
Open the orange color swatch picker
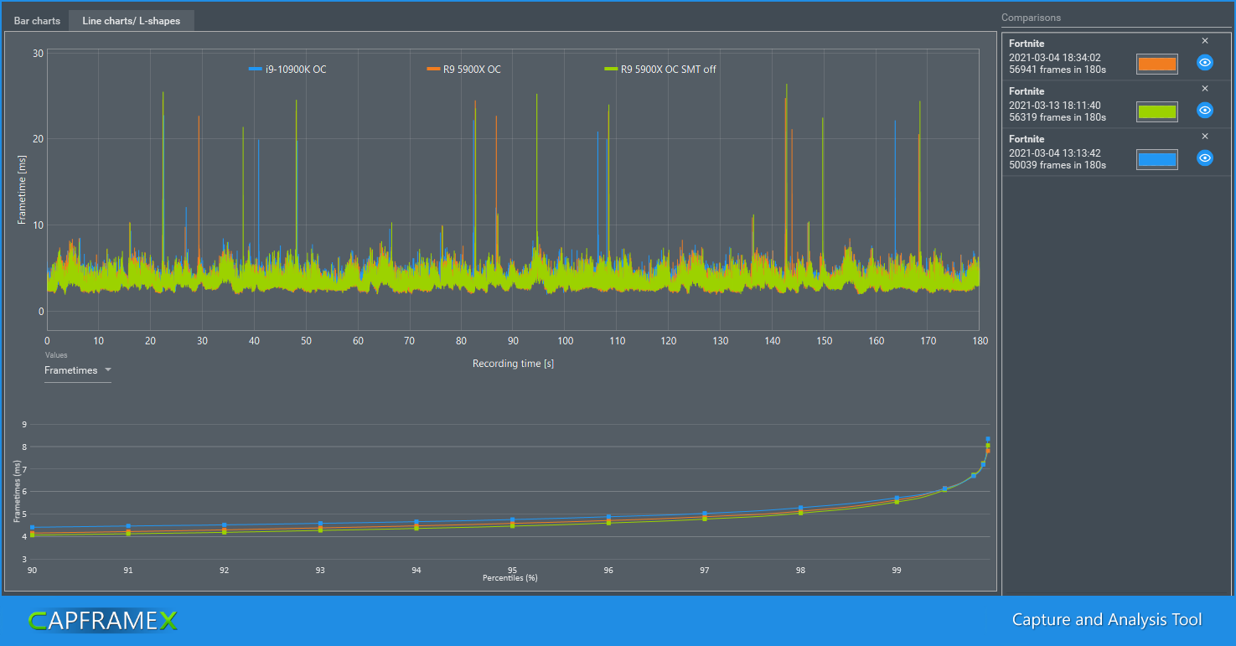1156,64
